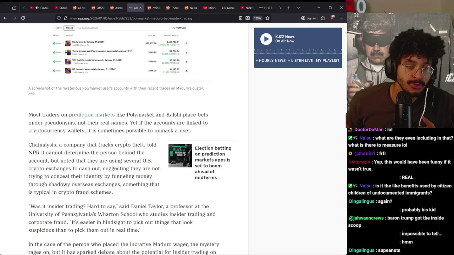Mute audio icon on Cinem tab
454x255 pixels.
point(37,8)
